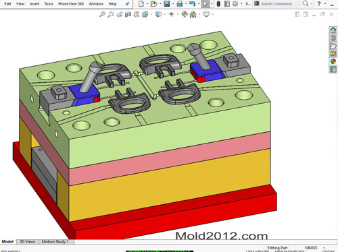Viewport: 338px width, 252px height.
Task: Expand the New document dropdown arrow
Action: pyautogui.click(x=147, y=4)
